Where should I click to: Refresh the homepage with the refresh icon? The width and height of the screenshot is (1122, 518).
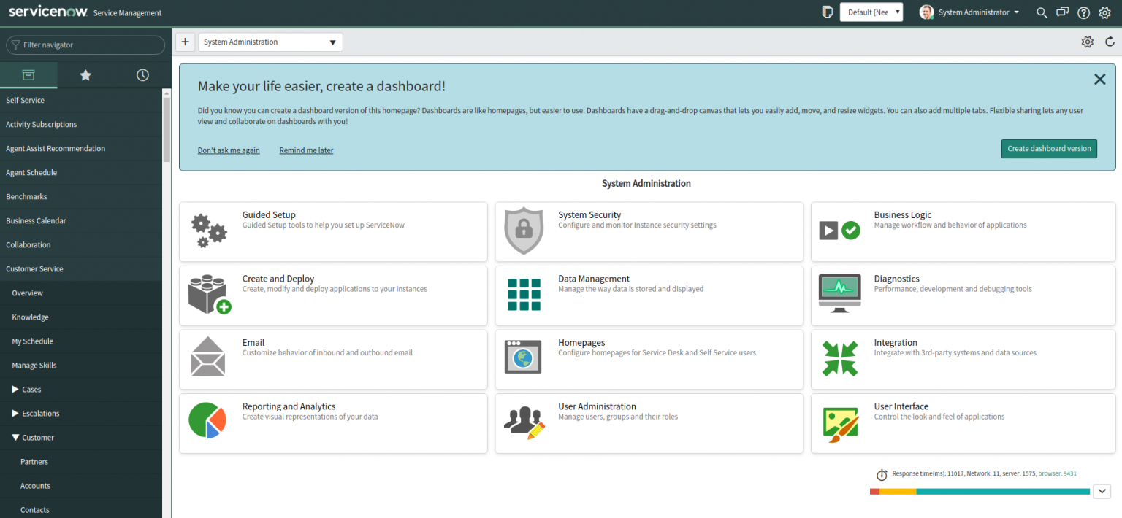tap(1110, 42)
